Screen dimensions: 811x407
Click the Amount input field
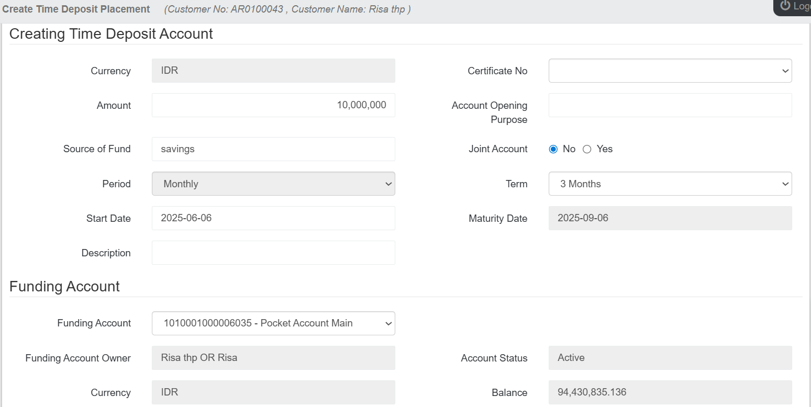pos(273,105)
